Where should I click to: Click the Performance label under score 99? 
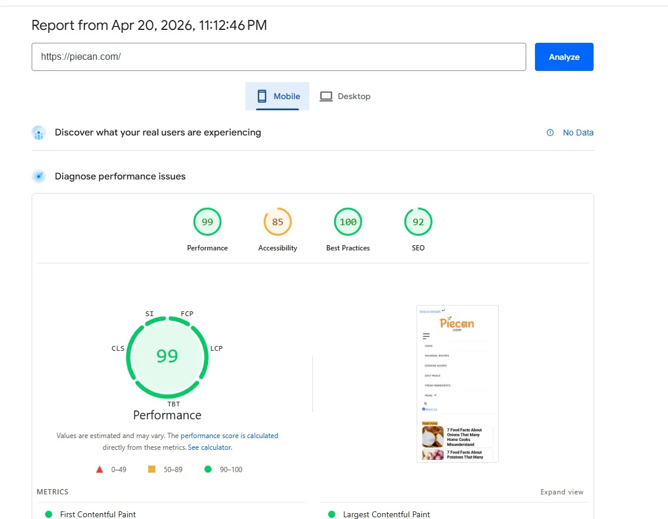207,248
